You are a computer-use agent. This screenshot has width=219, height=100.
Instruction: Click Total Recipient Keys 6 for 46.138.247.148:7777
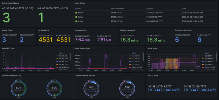pos(177,40)
